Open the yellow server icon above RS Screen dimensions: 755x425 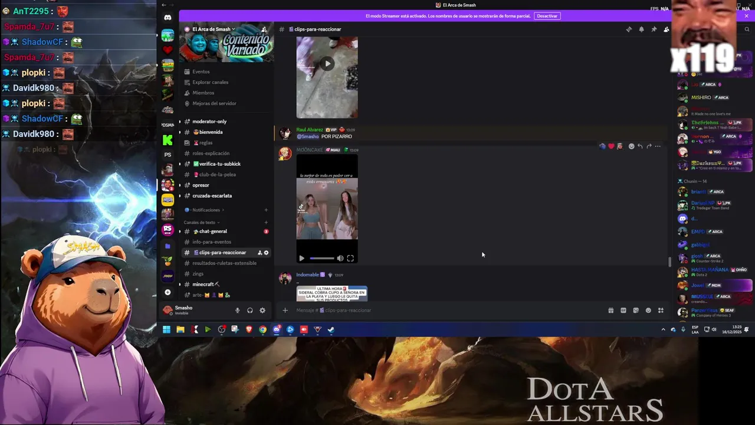click(x=168, y=200)
